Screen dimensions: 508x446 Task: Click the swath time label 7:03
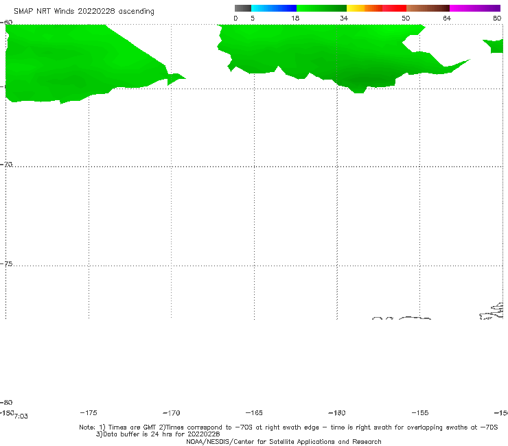tap(21, 416)
